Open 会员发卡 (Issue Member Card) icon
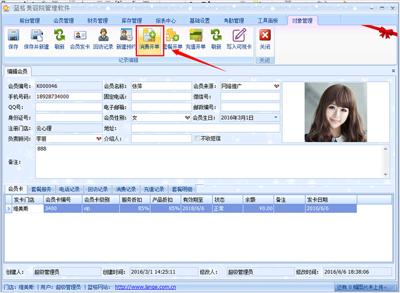Screen dimensions: 400x293 coord(79,39)
